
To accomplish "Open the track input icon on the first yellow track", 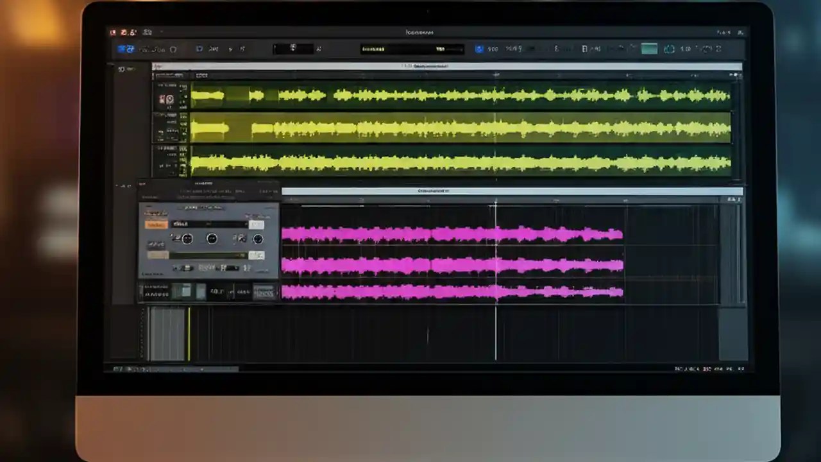I will click(171, 98).
